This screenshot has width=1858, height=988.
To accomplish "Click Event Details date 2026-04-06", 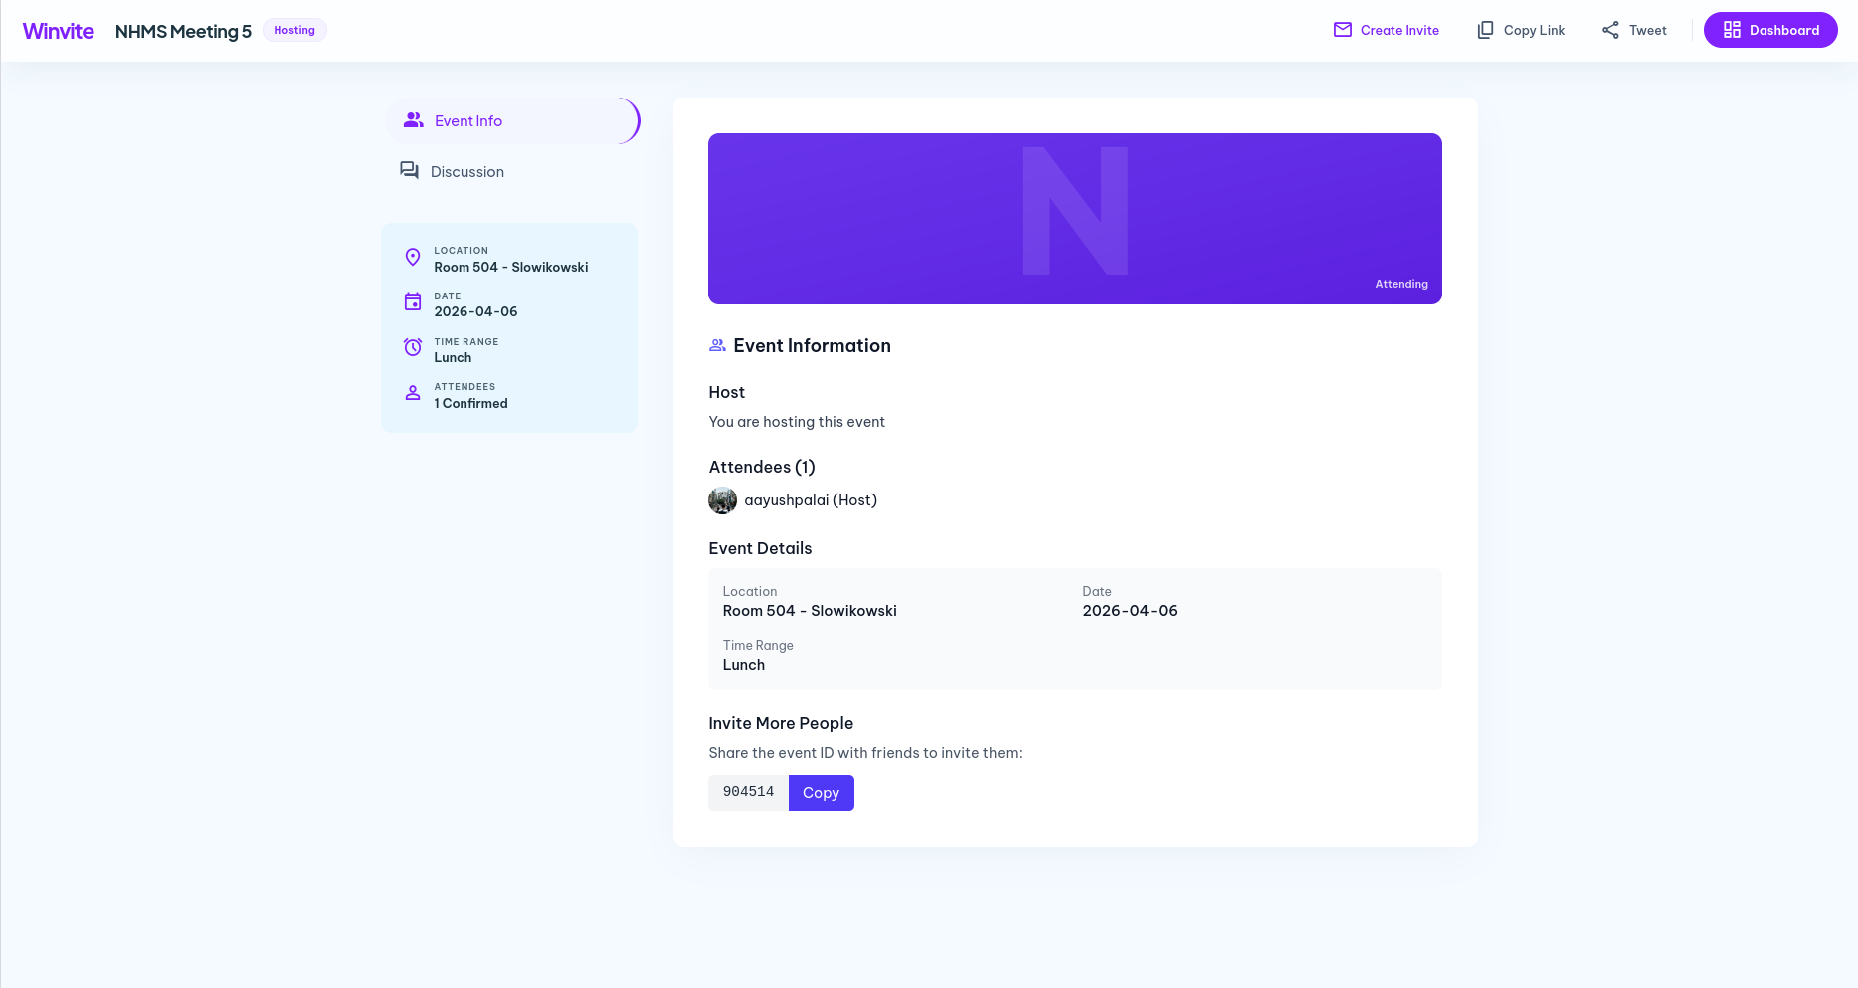I will click(x=1130, y=611).
